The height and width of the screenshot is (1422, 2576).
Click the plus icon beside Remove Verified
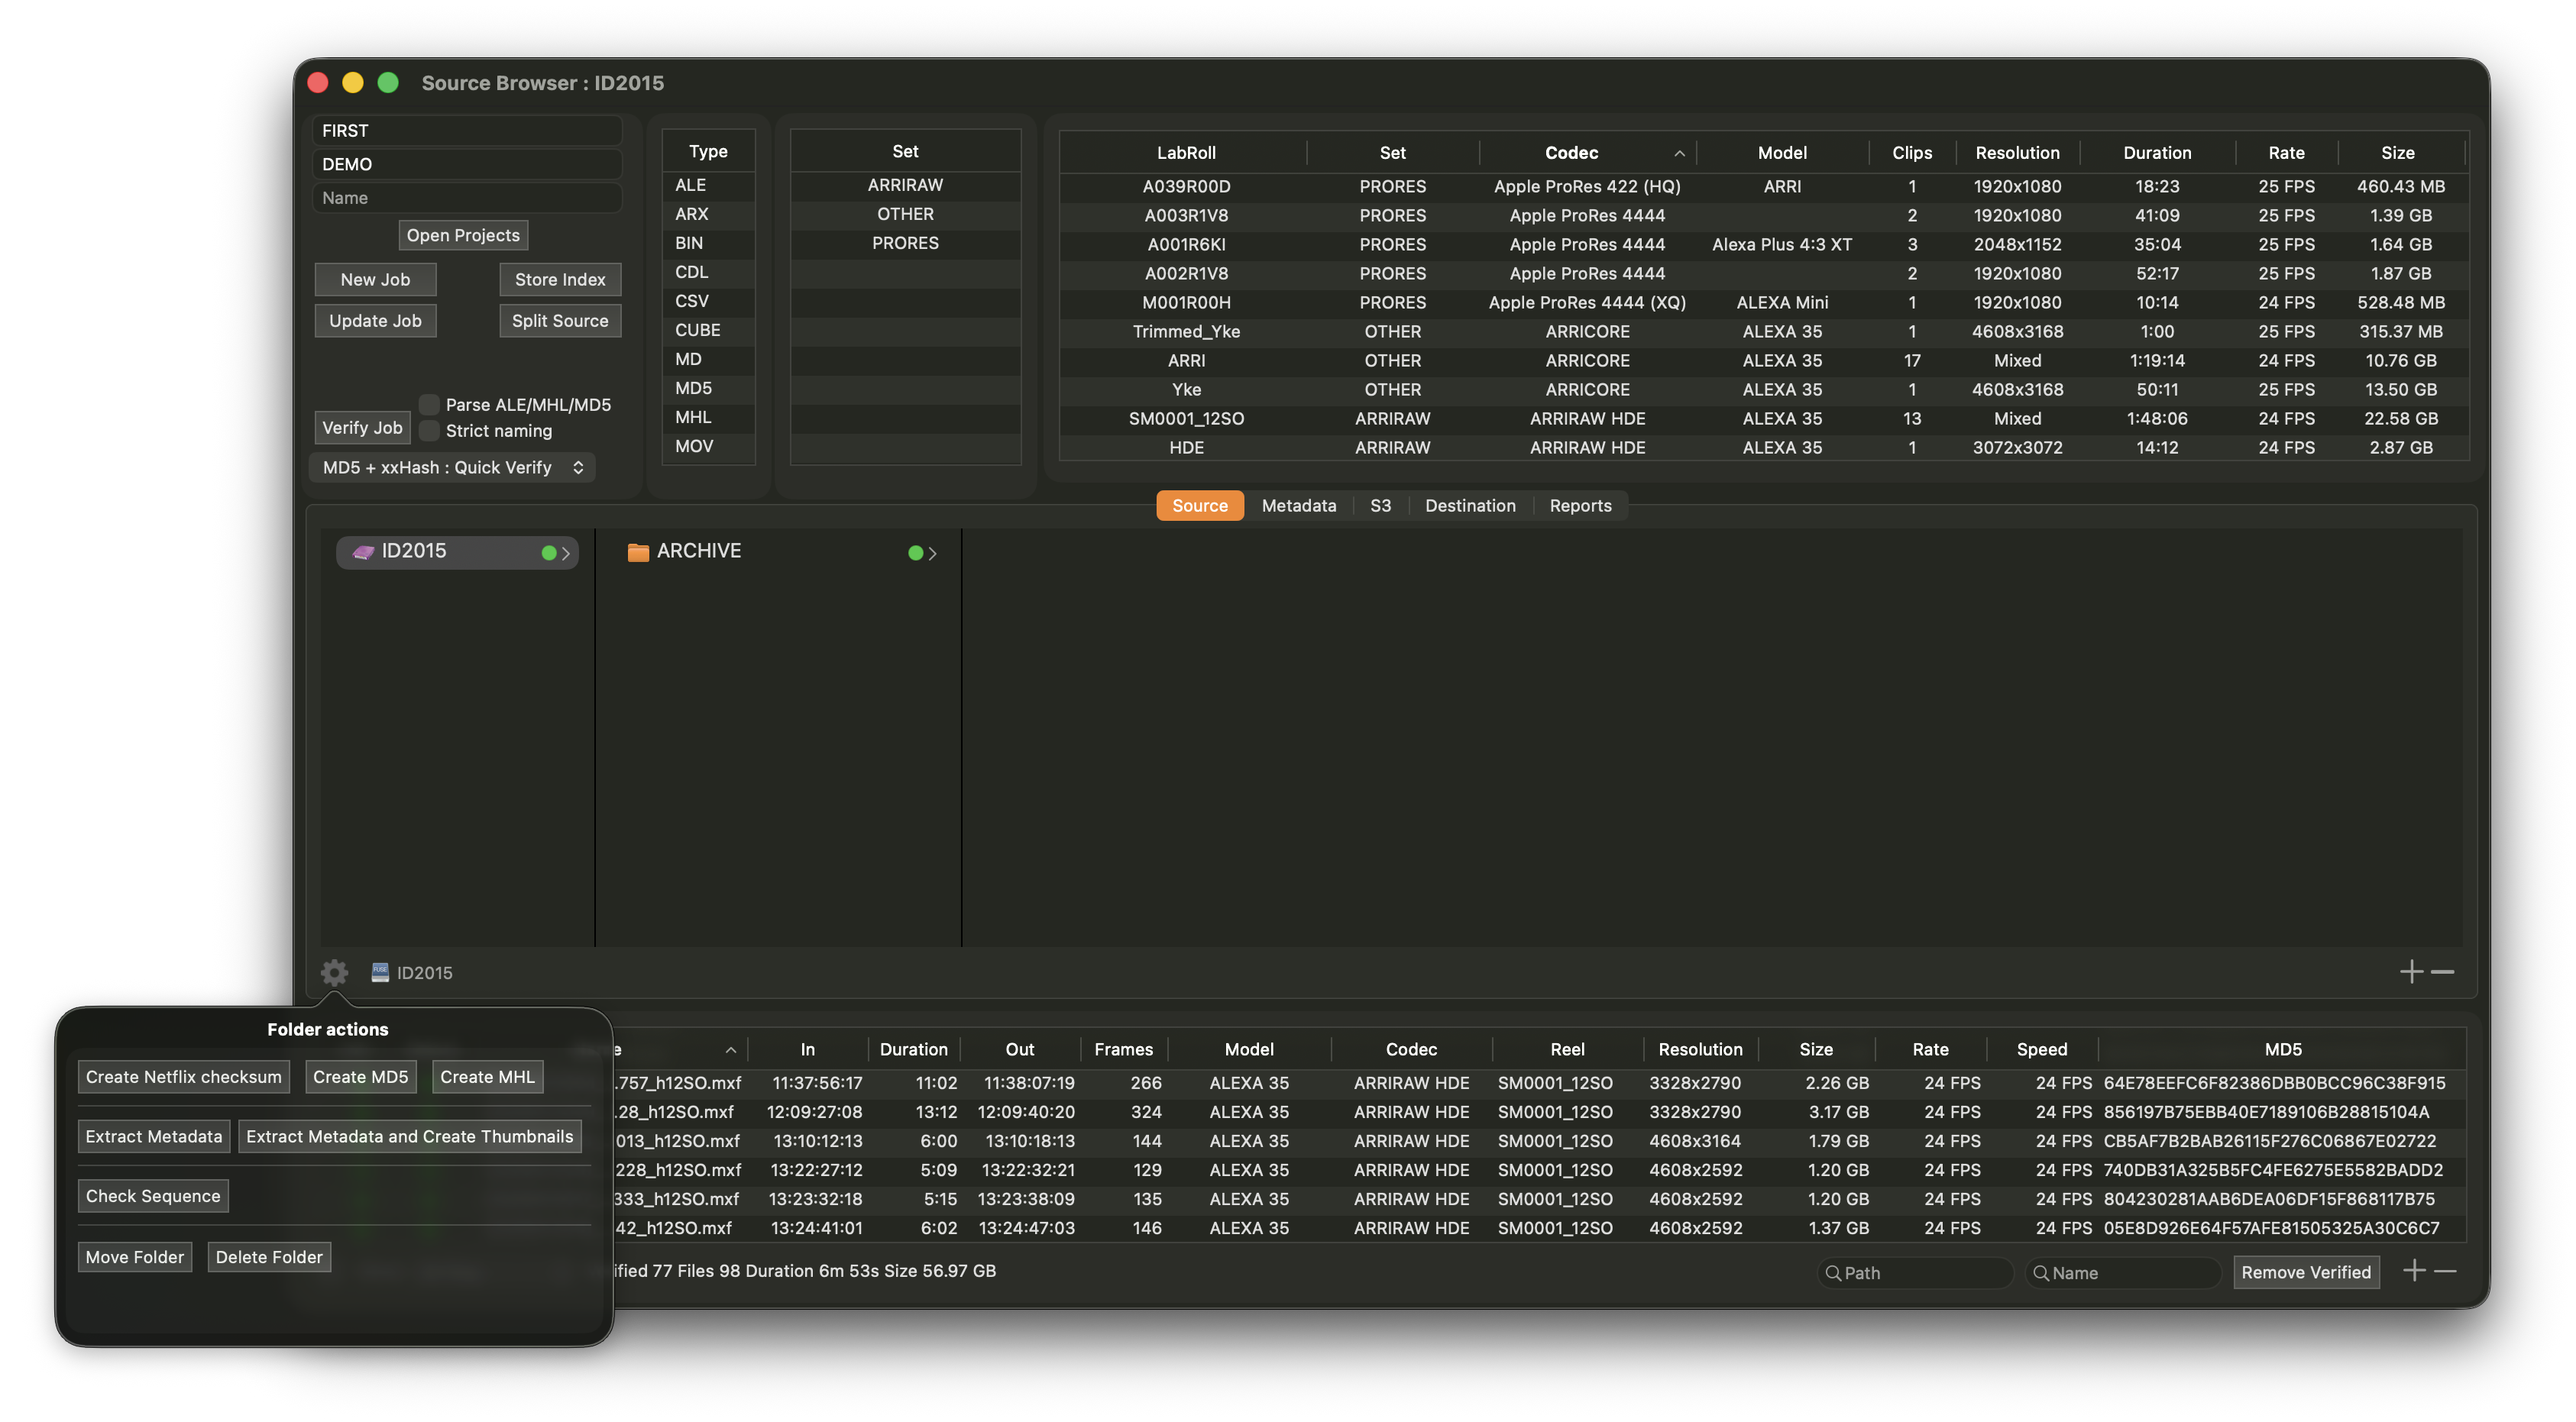click(2414, 1271)
